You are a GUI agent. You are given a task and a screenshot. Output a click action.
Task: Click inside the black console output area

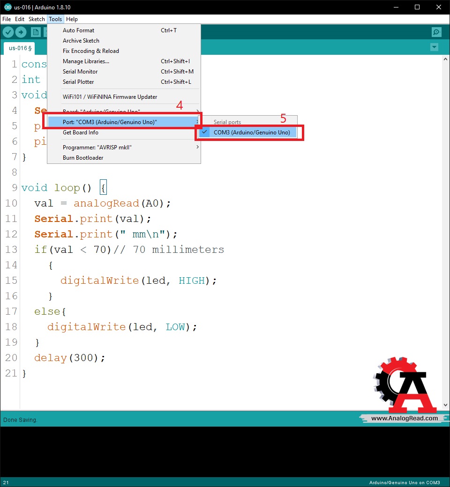click(x=225, y=451)
